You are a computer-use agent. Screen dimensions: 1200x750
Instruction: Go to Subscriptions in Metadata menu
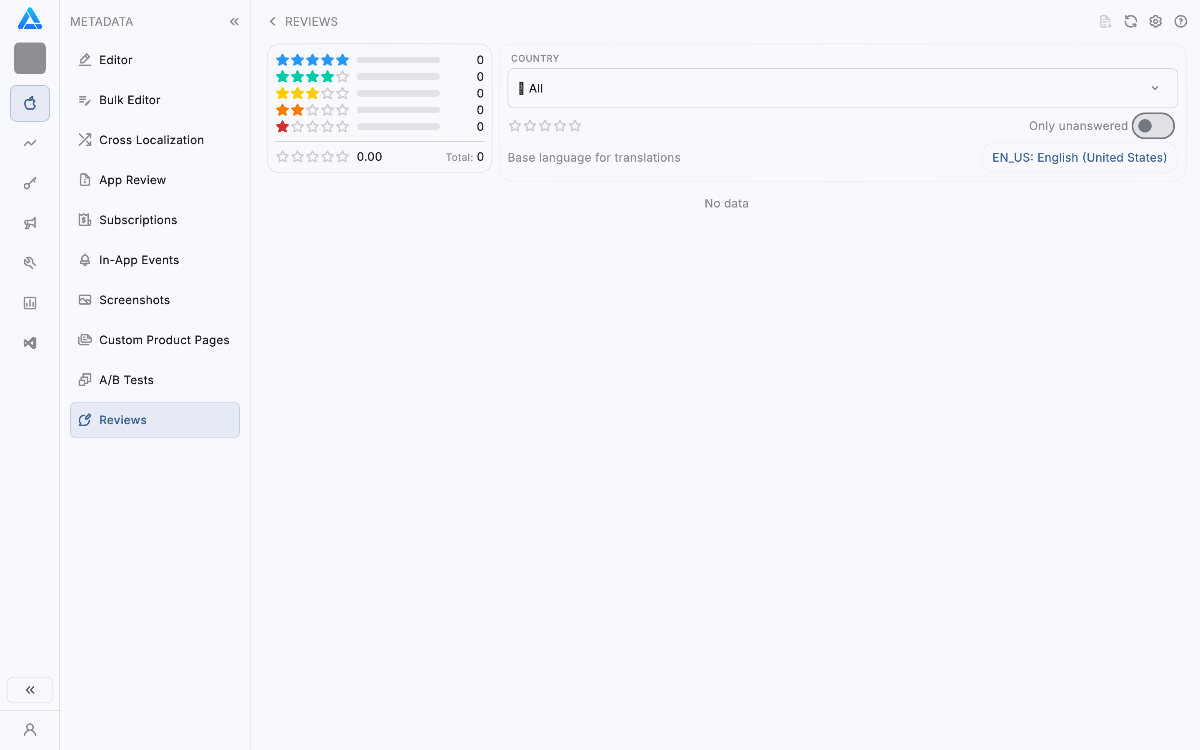138,220
